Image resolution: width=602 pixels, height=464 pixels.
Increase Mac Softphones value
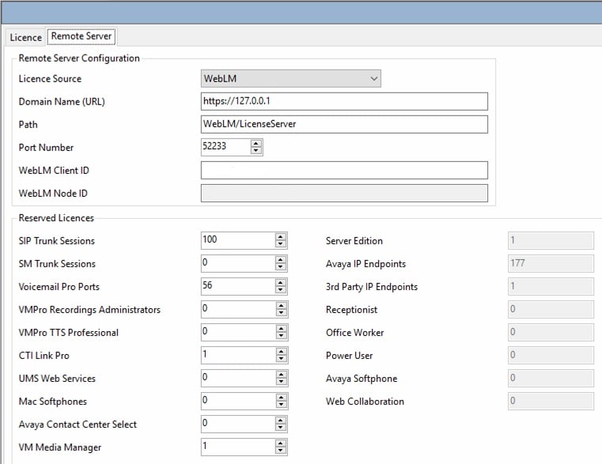coord(281,398)
